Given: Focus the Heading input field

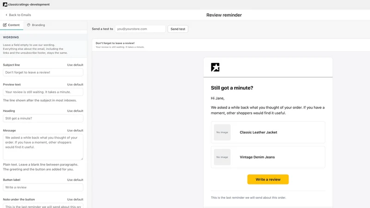Looking at the screenshot, I should 43,118.
